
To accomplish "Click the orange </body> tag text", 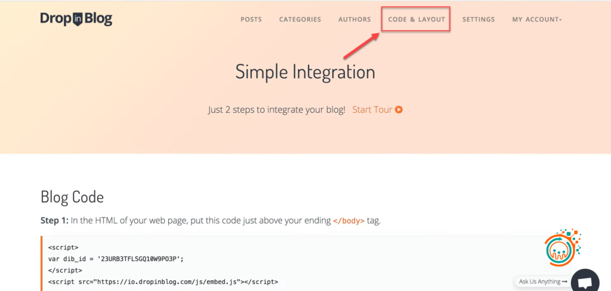I will [x=348, y=221].
